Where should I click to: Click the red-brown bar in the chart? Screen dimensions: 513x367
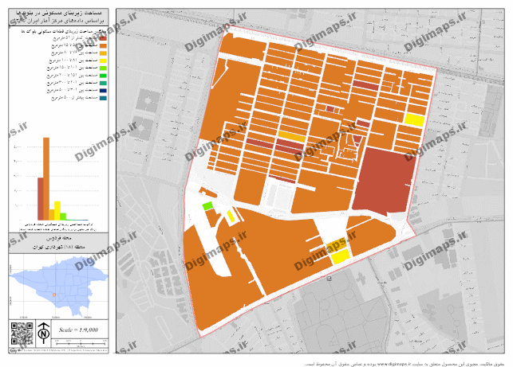(x=41, y=199)
